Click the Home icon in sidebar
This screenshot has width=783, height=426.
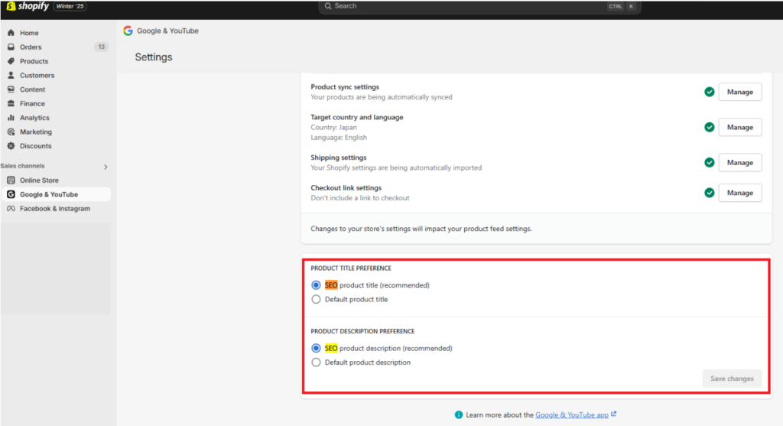[11, 32]
